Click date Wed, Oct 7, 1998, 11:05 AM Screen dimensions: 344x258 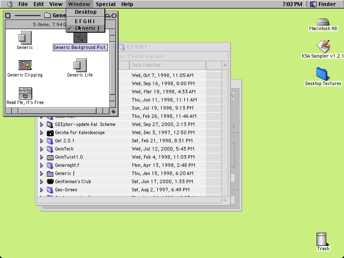(163, 76)
